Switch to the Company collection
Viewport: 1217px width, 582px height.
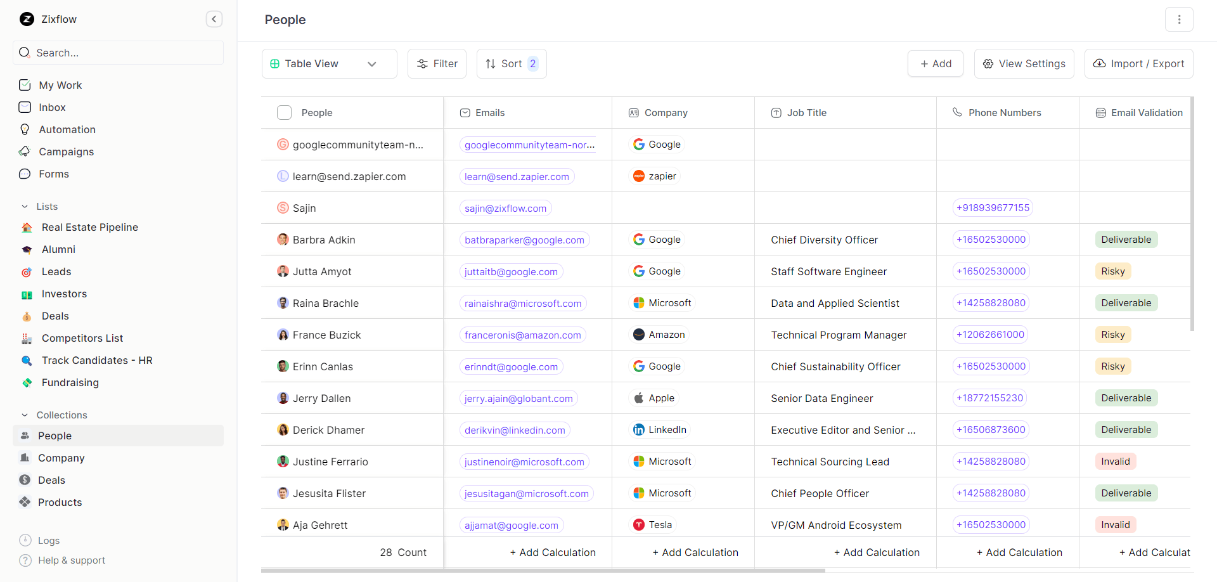61,458
